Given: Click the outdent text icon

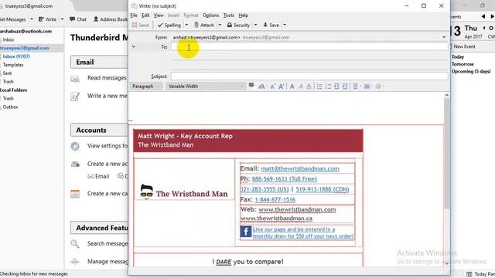Looking at the screenshot, I should (x=336, y=86).
